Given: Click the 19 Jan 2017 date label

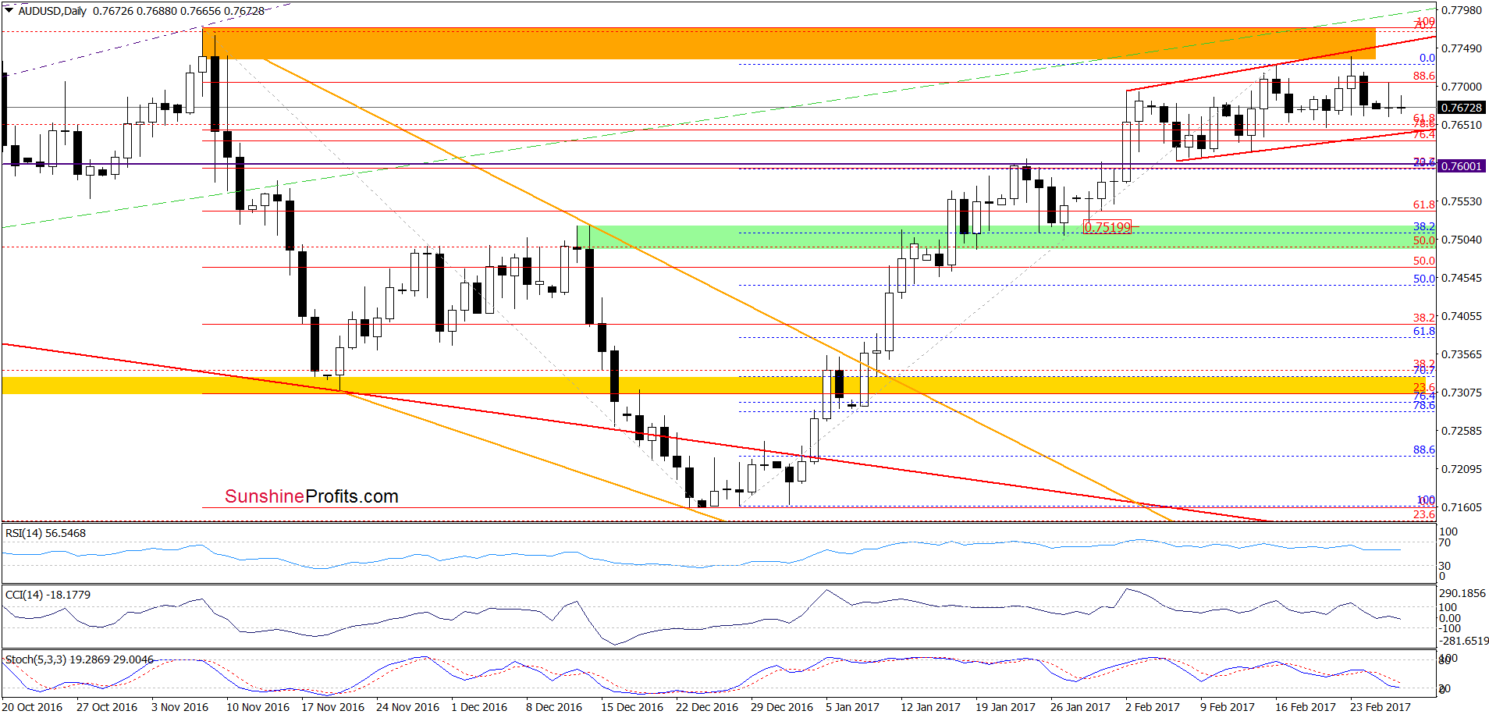Looking at the screenshot, I should click(1005, 707).
